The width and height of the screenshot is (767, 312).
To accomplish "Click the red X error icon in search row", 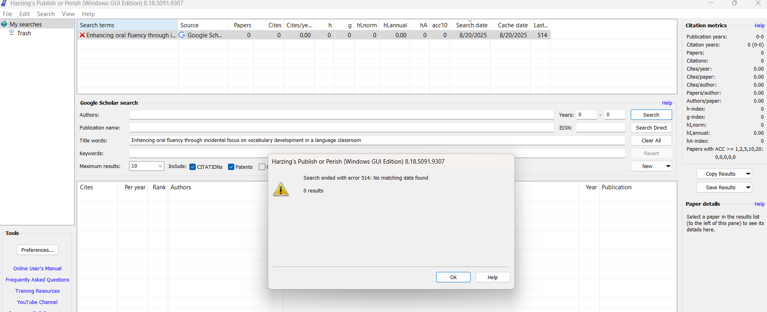I will [82, 35].
